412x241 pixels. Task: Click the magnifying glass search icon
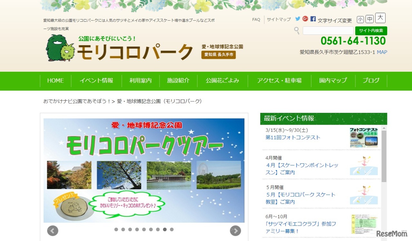pyautogui.click(x=296, y=31)
